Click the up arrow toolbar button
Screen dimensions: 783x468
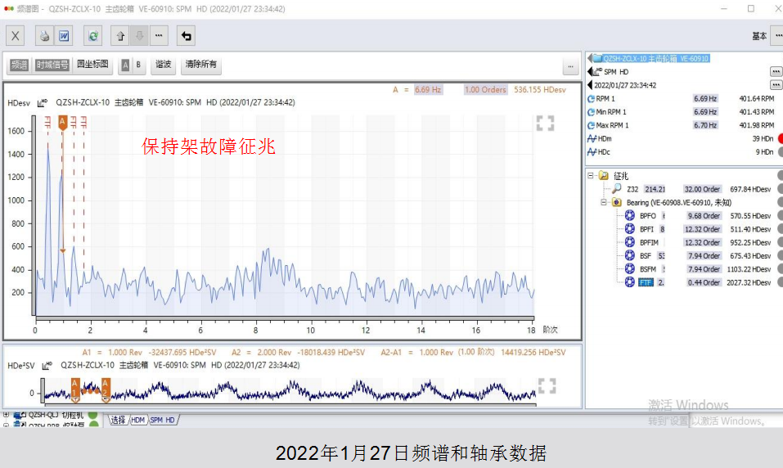[120, 36]
